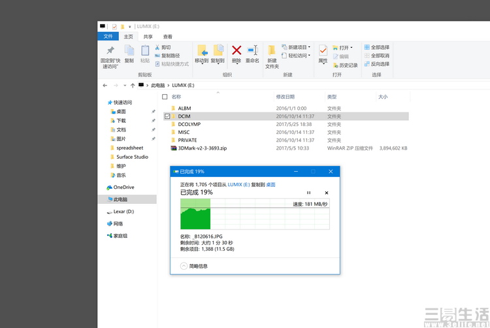Open Desktop in Quick access
This screenshot has width=490, height=328.
click(118, 112)
